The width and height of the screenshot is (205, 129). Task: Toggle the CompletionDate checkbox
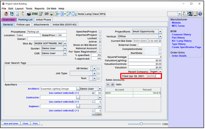pyautogui.click(x=160, y=49)
